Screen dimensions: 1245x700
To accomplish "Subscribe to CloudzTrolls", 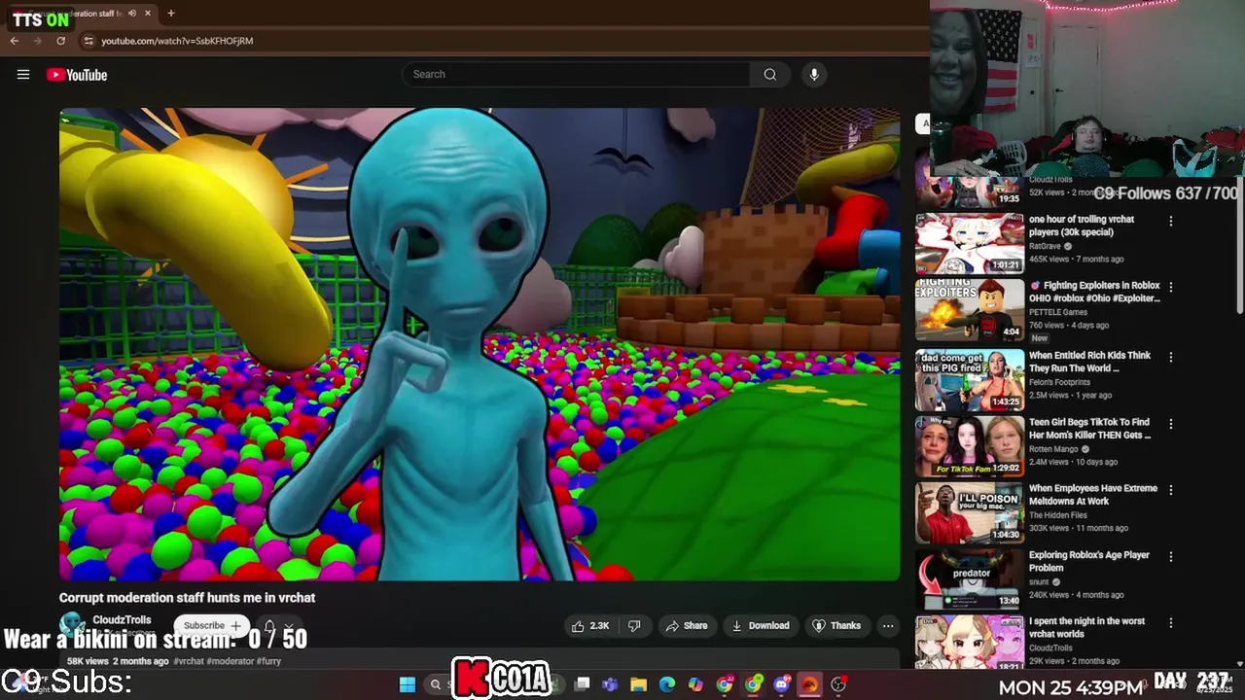I will click(x=212, y=625).
